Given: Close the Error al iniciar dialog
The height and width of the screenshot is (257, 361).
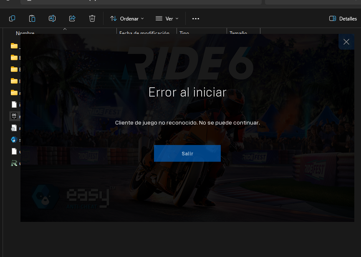Looking at the screenshot, I should point(346,42).
